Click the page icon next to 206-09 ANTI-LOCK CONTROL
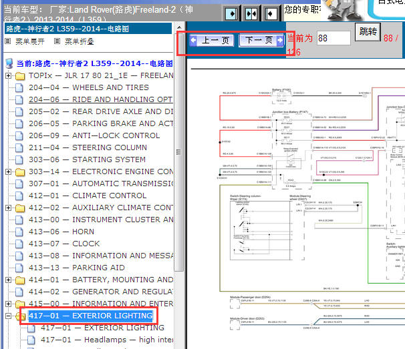Viewport: 405px width, 349px height. (x=19, y=135)
